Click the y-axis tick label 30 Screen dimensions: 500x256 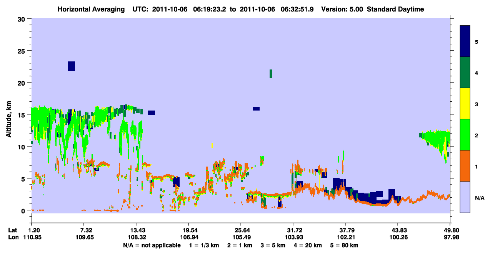click(x=22, y=18)
